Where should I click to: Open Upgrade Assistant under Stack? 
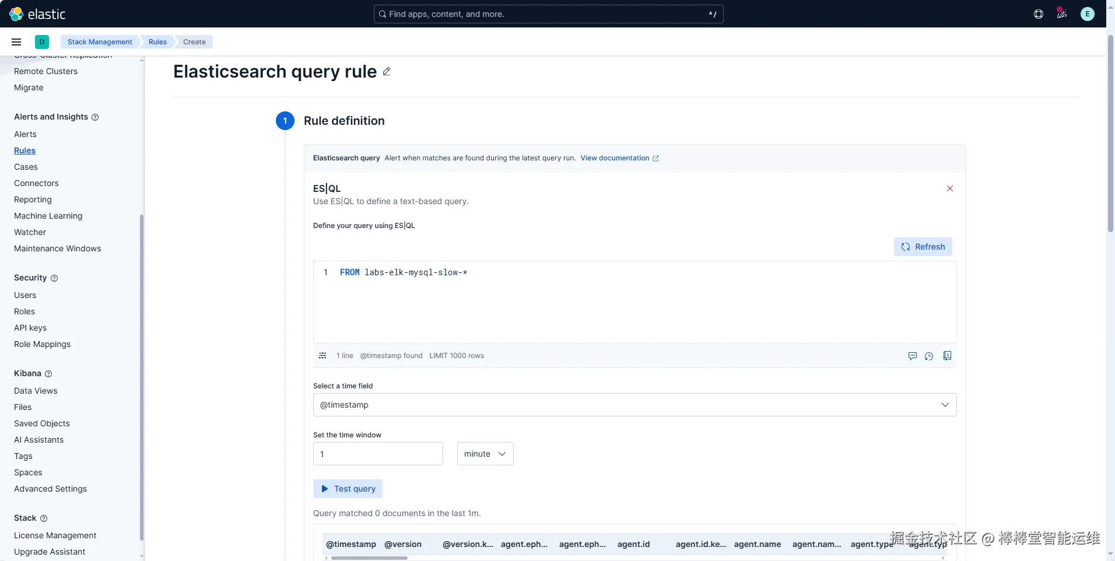50,552
